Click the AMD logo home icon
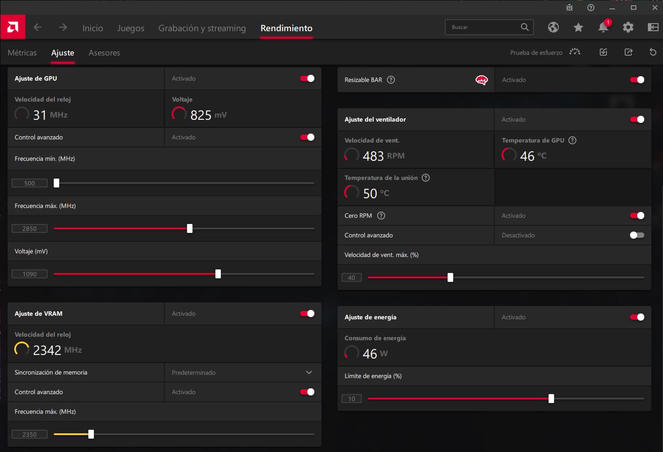The image size is (663, 452). (12, 28)
